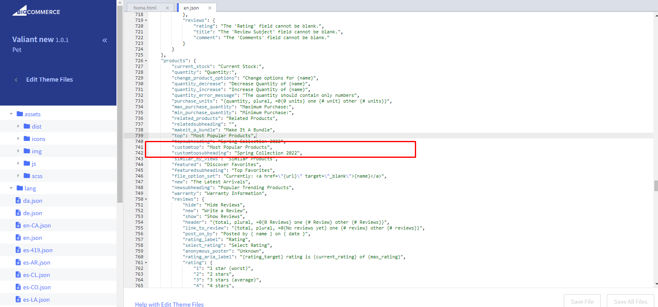658x307 pixels.
Task: Close the en.json tab
Action: (x=210, y=8)
